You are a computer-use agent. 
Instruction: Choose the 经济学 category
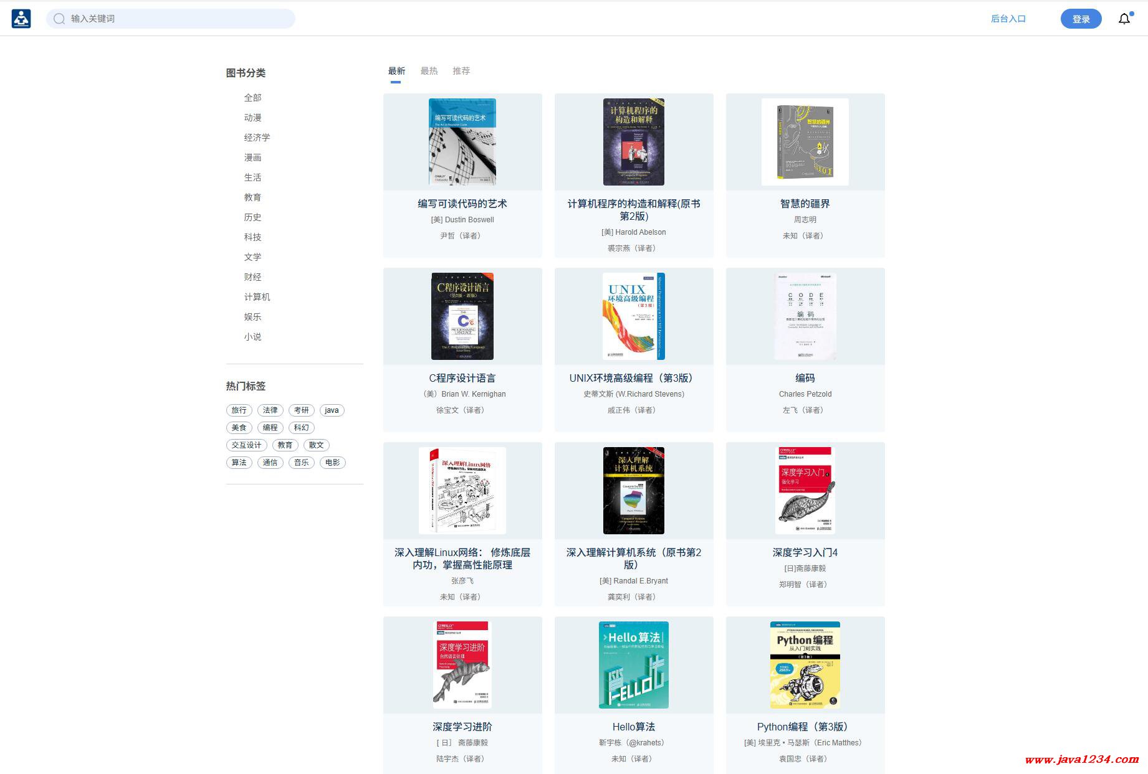point(257,138)
